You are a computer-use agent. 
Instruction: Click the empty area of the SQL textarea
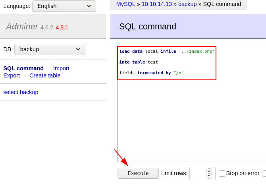click(x=191, y=119)
